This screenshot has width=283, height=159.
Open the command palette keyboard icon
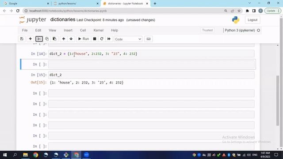pyautogui.click(x=149, y=39)
